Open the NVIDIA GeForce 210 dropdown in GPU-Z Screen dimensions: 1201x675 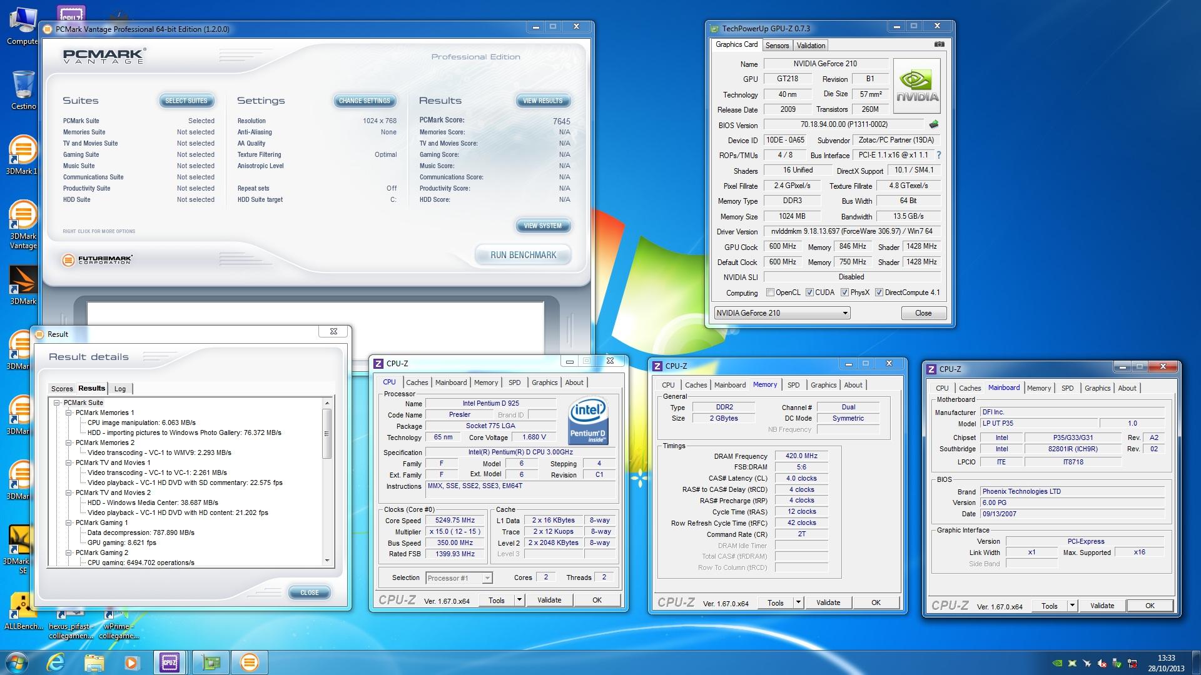click(x=782, y=313)
